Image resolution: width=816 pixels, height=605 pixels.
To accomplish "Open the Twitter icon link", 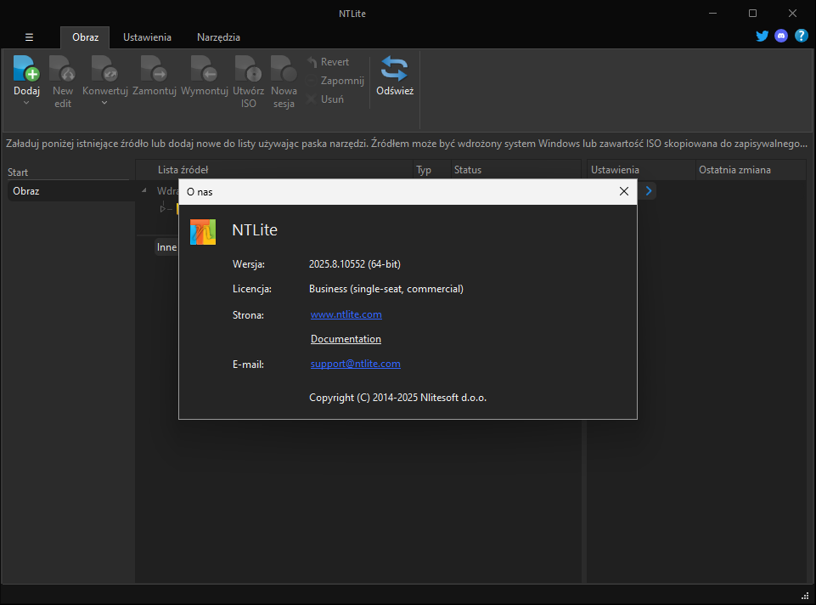I will point(762,36).
